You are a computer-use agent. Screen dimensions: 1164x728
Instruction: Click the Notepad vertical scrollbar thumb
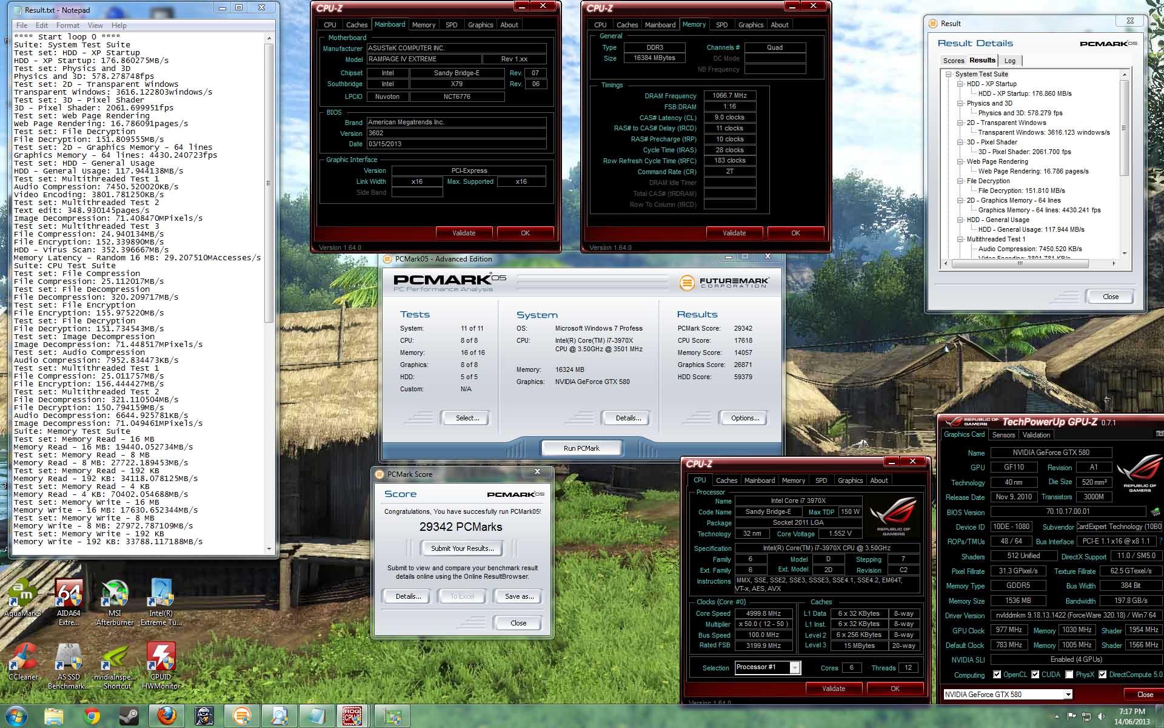(x=269, y=183)
